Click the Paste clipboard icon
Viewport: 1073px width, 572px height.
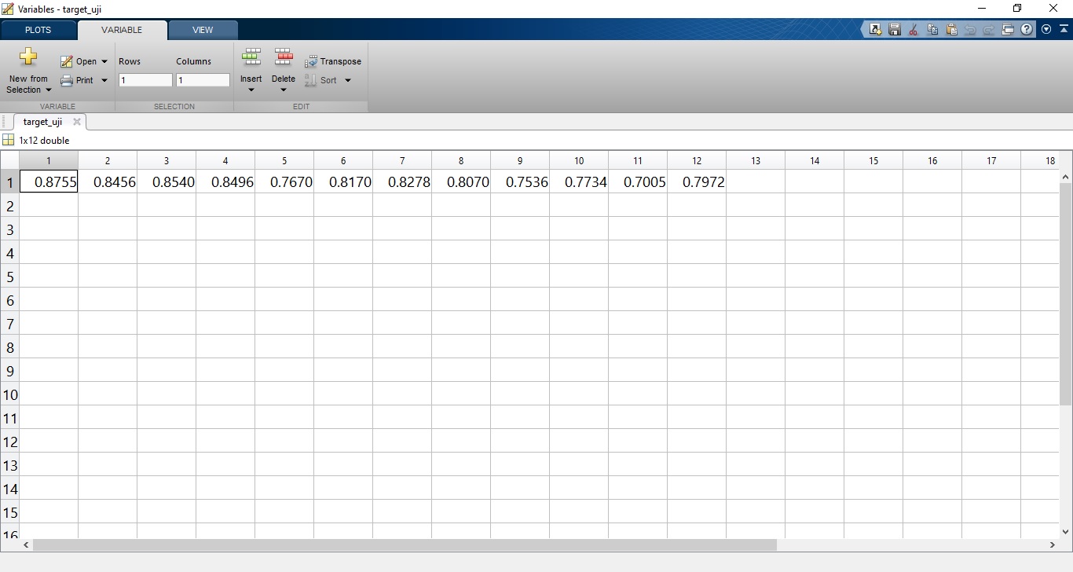951,30
